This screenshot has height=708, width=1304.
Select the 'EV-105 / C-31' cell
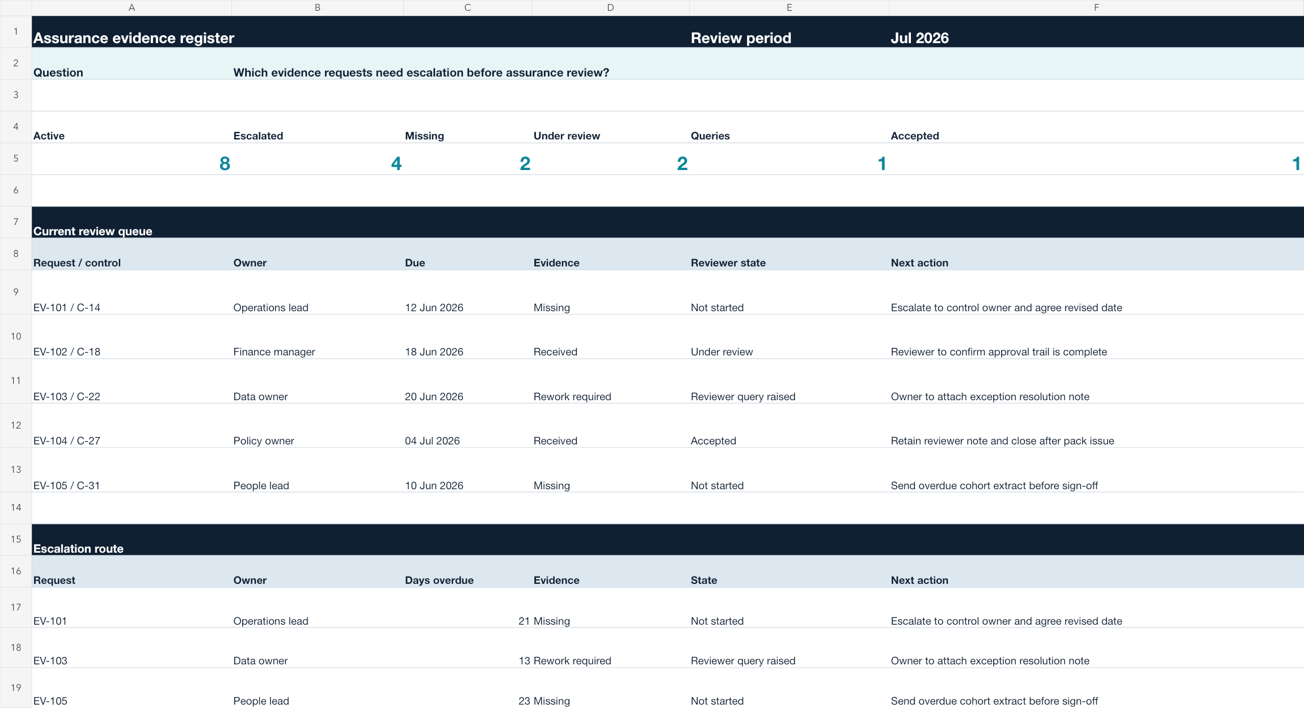point(132,470)
